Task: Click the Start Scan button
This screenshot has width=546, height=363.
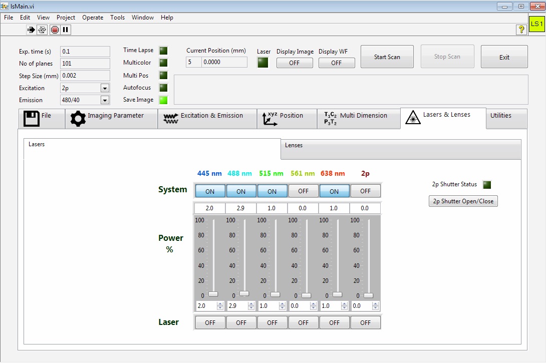Action: point(387,57)
